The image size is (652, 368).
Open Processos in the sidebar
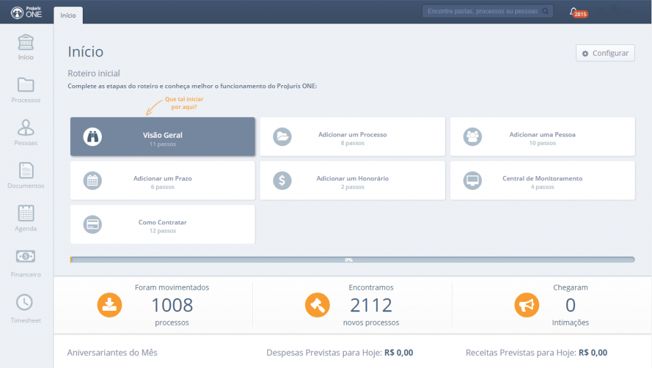point(26,90)
